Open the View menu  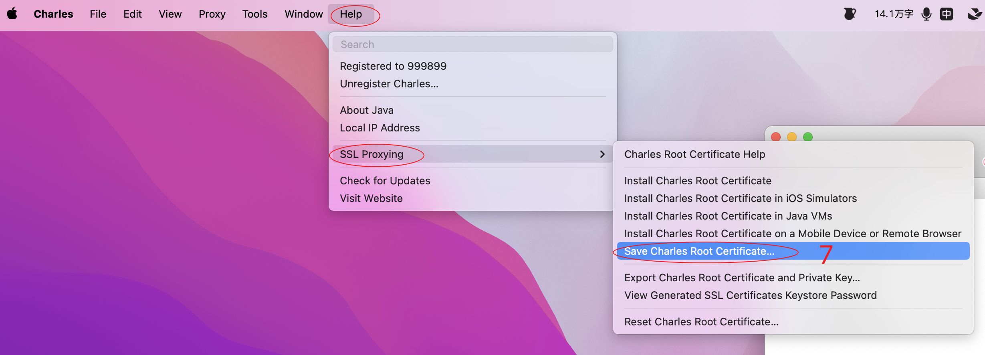pyautogui.click(x=170, y=14)
